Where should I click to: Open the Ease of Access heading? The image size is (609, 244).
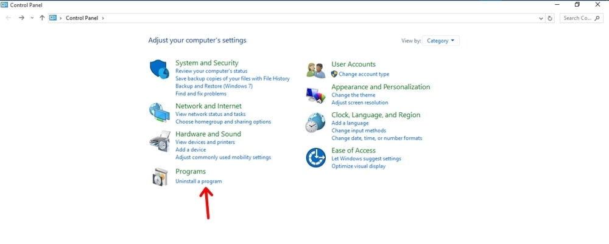coord(353,151)
